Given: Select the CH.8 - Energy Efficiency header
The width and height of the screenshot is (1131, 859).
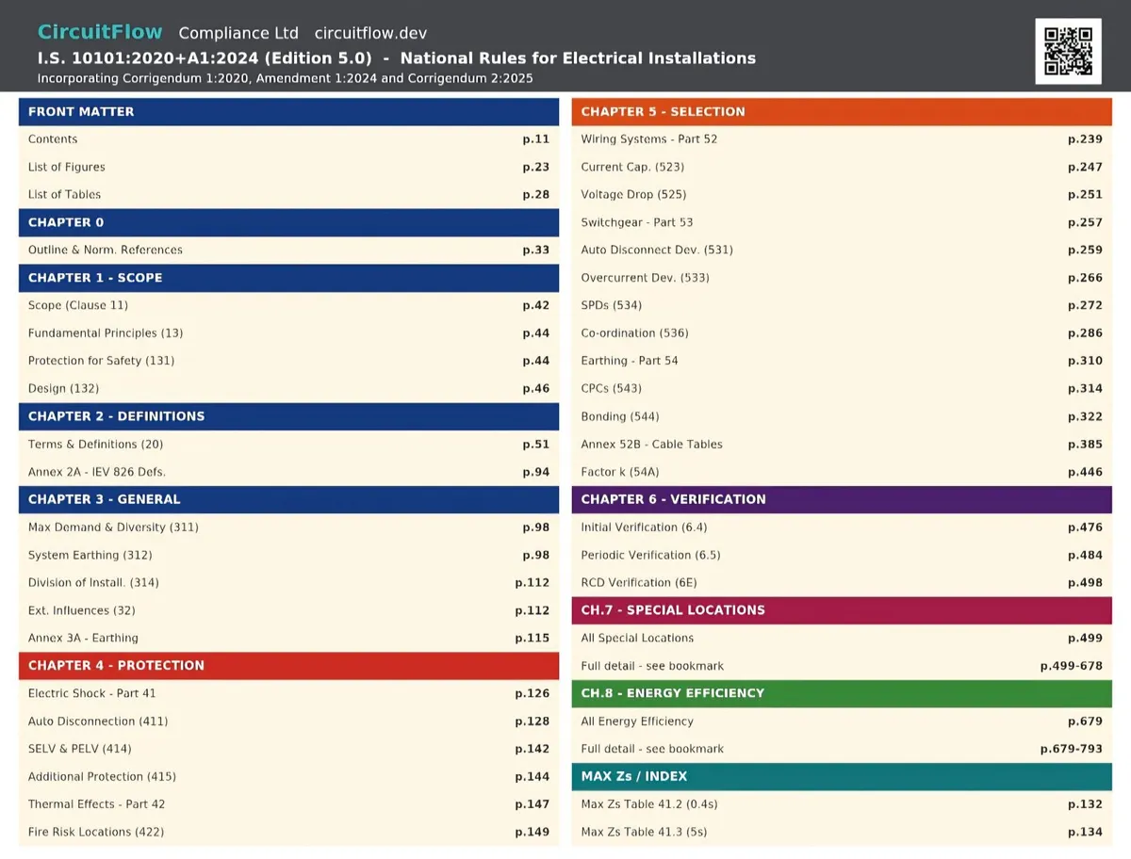Looking at the screenshot, I should click(x=842, y=693).
